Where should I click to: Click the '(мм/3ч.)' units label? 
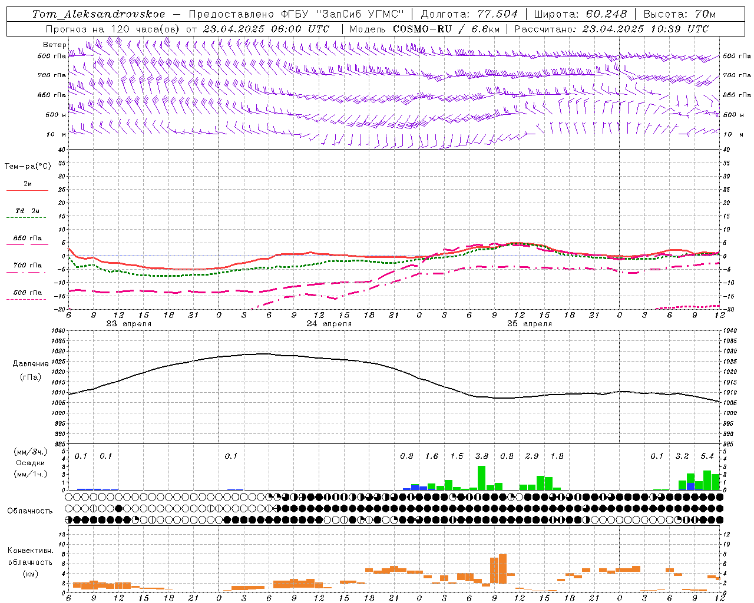[x=29, y=452]
